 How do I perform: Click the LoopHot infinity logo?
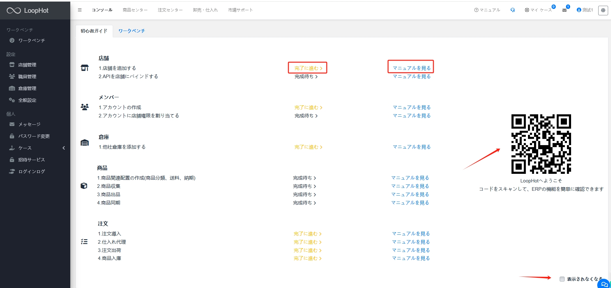tap(14, 11)
